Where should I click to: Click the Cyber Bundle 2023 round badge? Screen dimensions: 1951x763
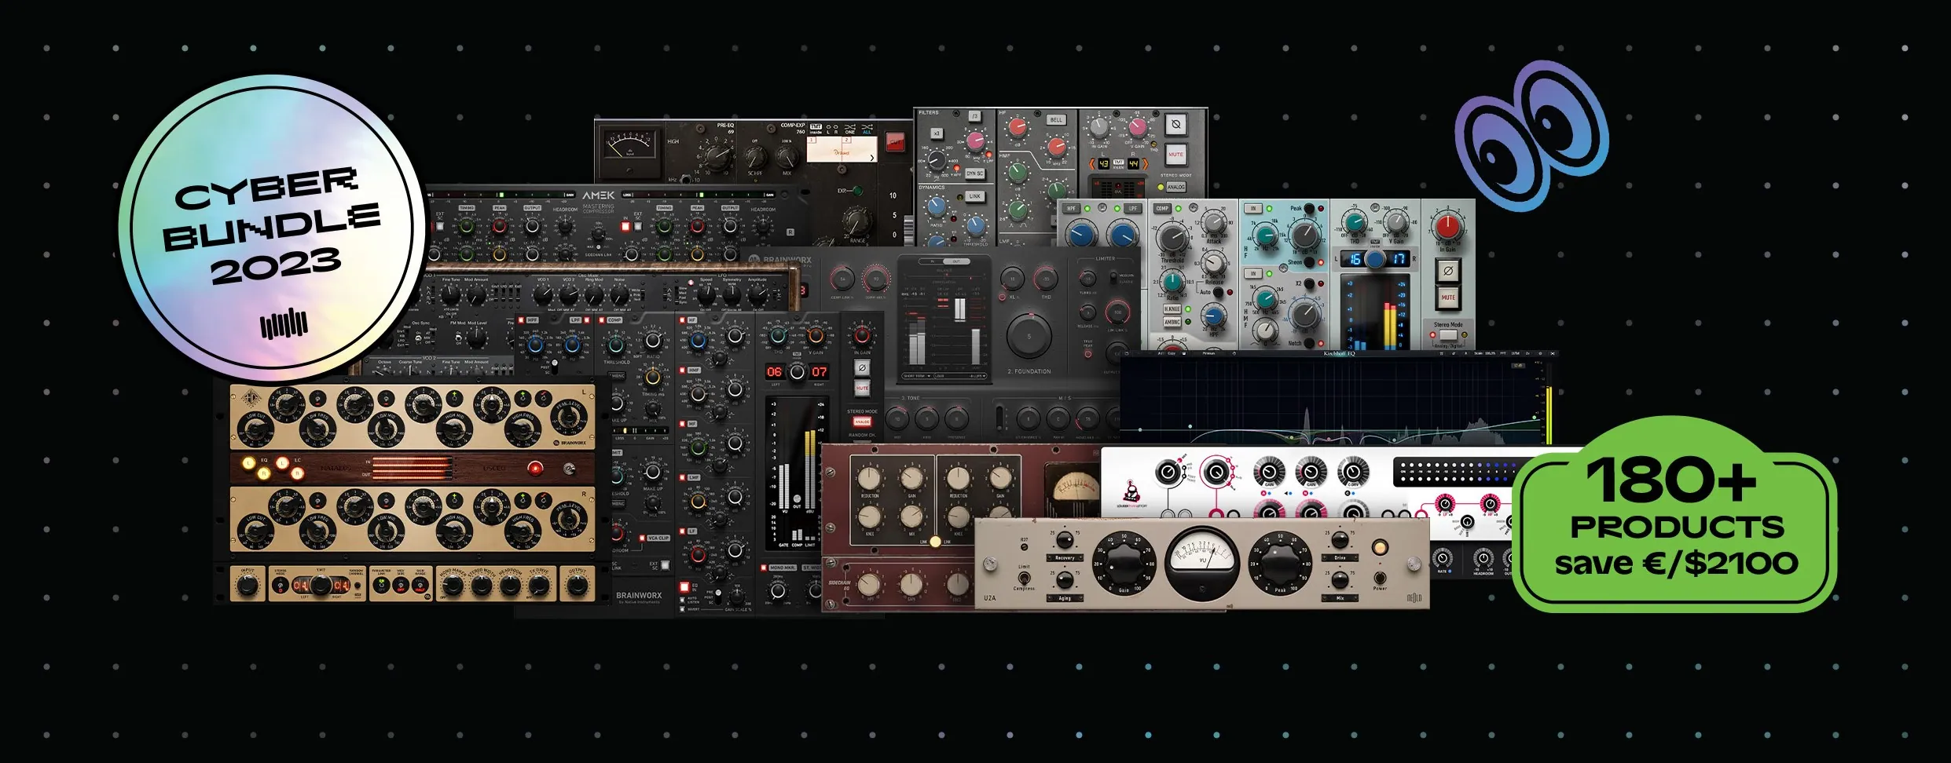[x=273, y=228]
